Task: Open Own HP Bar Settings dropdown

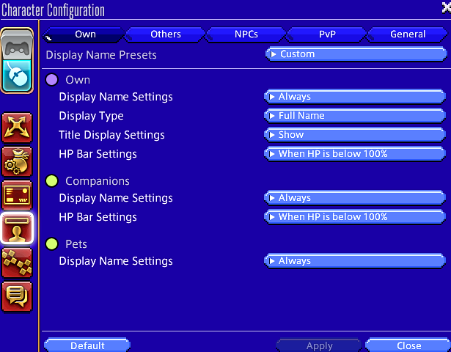Action: 355,154
